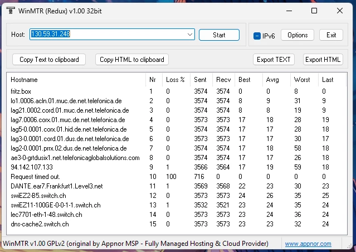Start the trace with Start button
The image size is (356, 252).
[x=219, y=35]
